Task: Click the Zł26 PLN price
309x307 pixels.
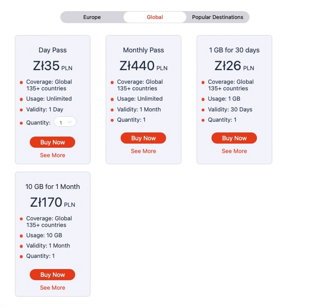Action: pyautogui.click(x=234, y=66)
